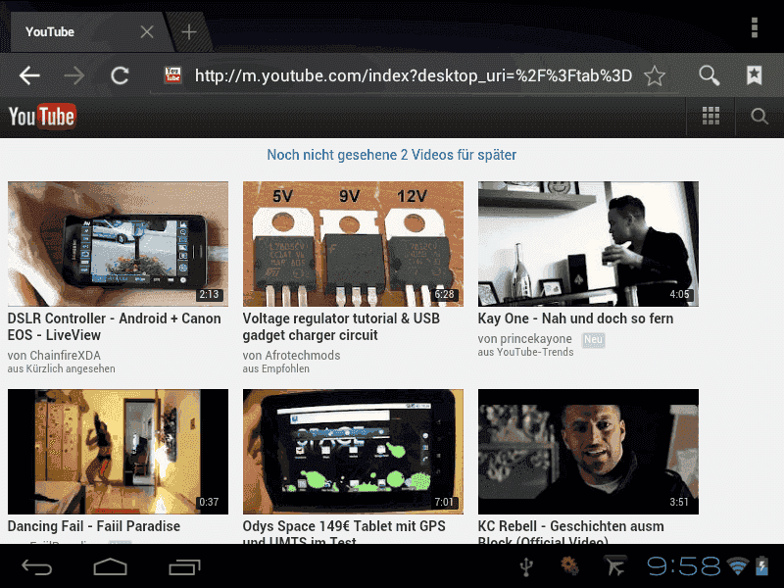Tap the battery charging icon
Image resolution: width=784 pixels, height=588 pixels.
pos(761,566)
